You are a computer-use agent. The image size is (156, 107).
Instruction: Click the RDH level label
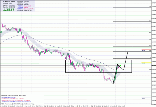144,51
